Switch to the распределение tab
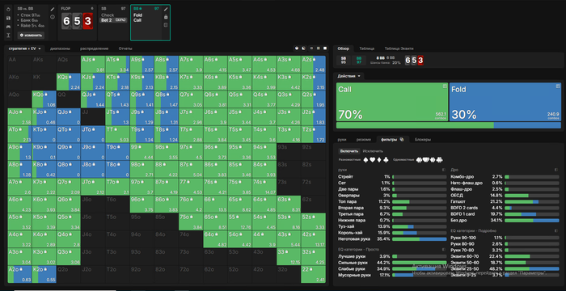Screen dimensions: 566x291 95,48
